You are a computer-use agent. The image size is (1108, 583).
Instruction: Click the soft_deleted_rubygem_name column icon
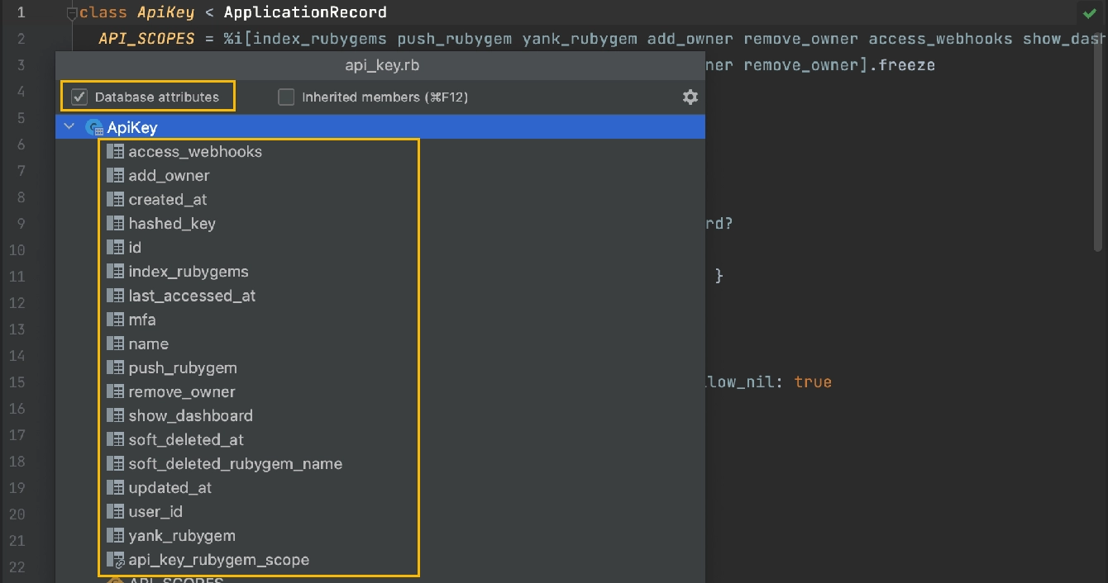point(116,463)
